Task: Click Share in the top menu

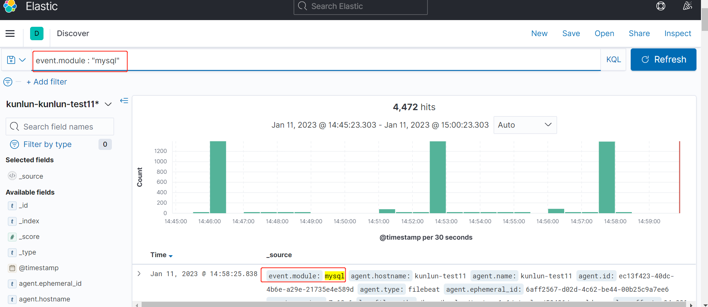Action: coord(639,33)
